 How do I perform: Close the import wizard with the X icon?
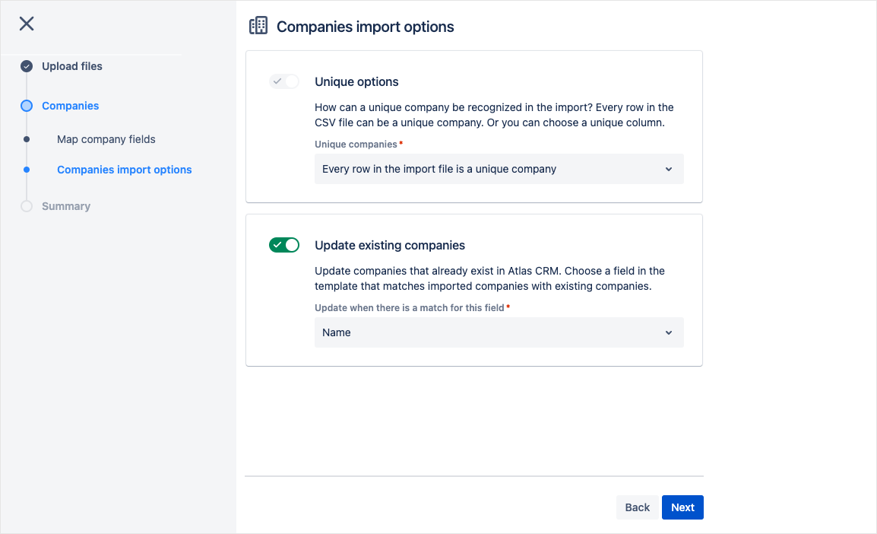tap(27, 24)
